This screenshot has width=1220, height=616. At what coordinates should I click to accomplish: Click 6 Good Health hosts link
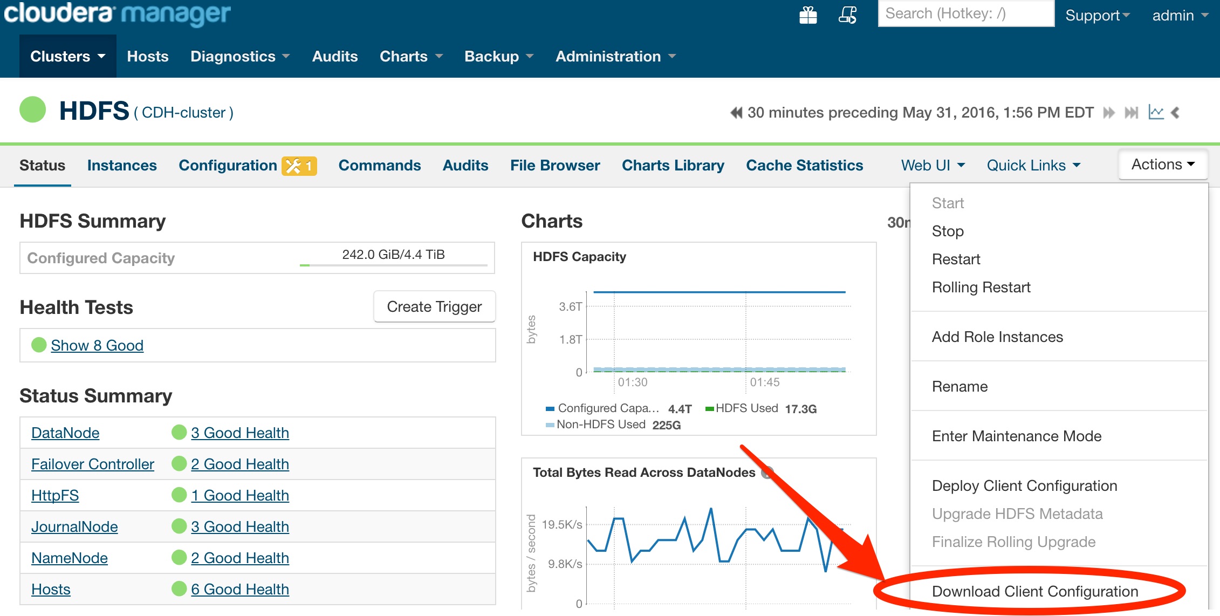[240, 589]
